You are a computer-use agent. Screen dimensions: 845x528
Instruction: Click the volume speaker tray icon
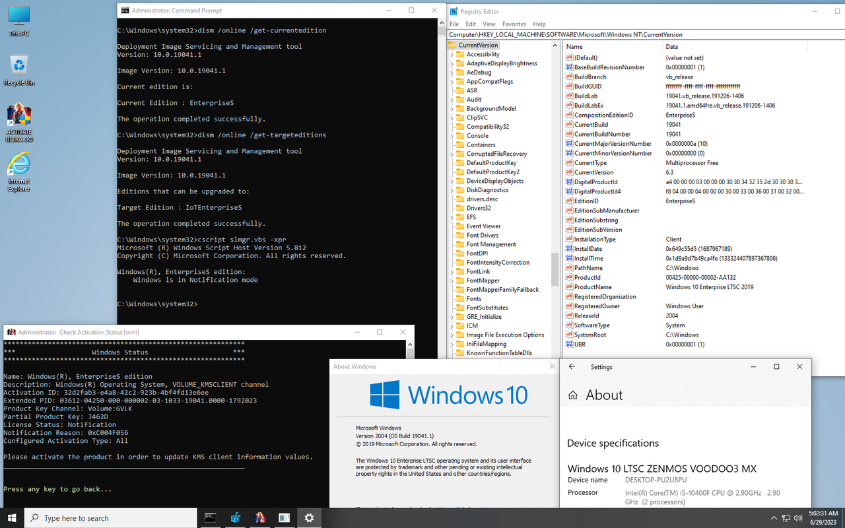pyautogui.click(x=798, y=518)
